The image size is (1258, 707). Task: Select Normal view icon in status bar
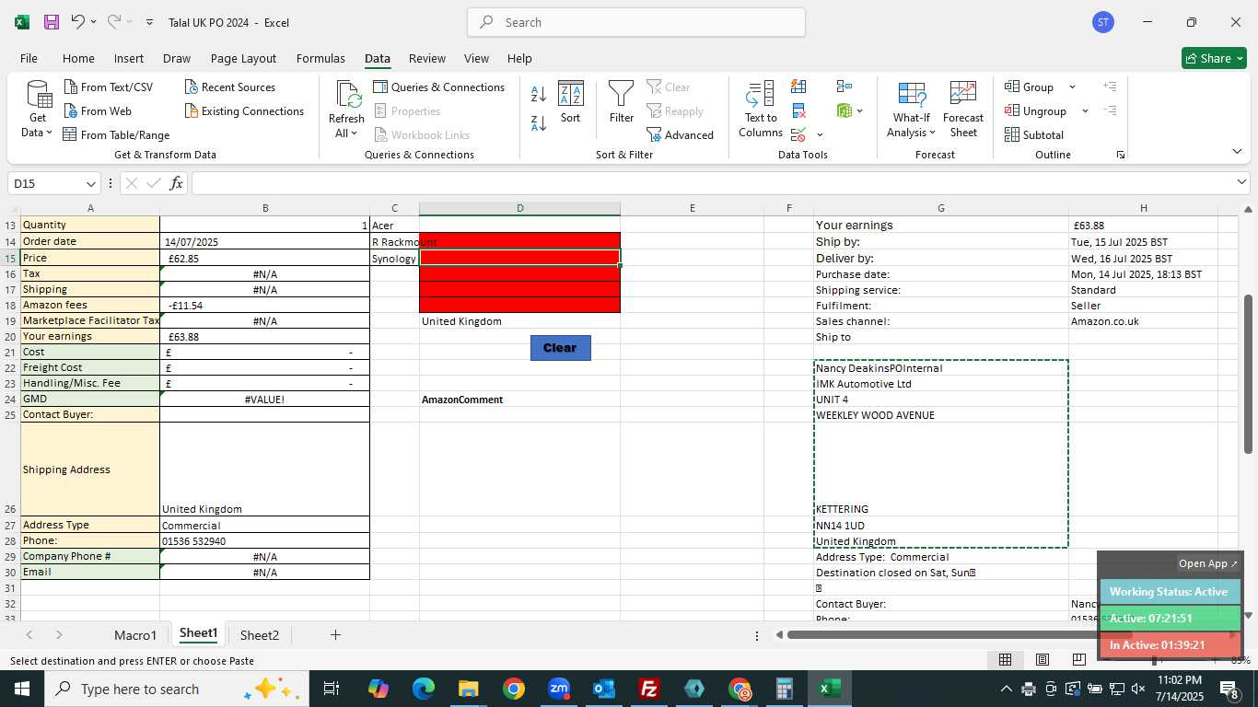[1006, 660]
